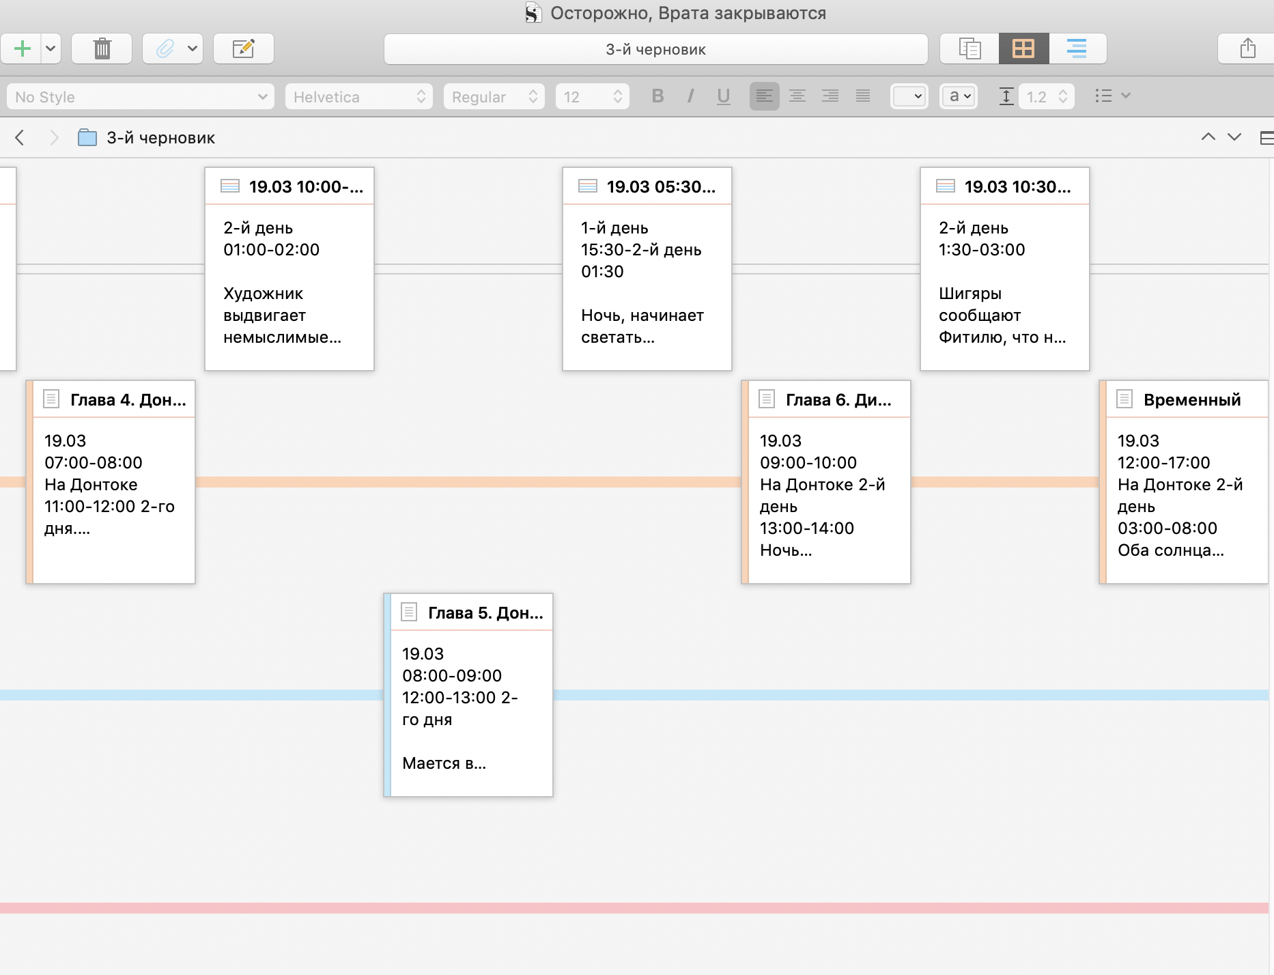Click the 3-й черновик folder icon
Image resolution: width=1274 pixels, height=975 pixels.
pos(87,138)
